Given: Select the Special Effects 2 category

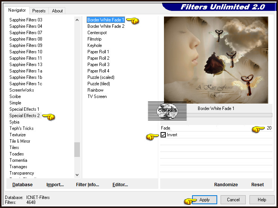Looking at the screenshot, I should tap(24, 116).
